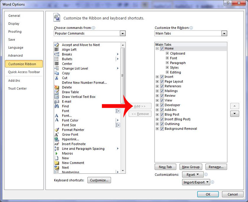The image size is (248, 202).
Task: Click the Font Color icon
Action: pos(56,120)
